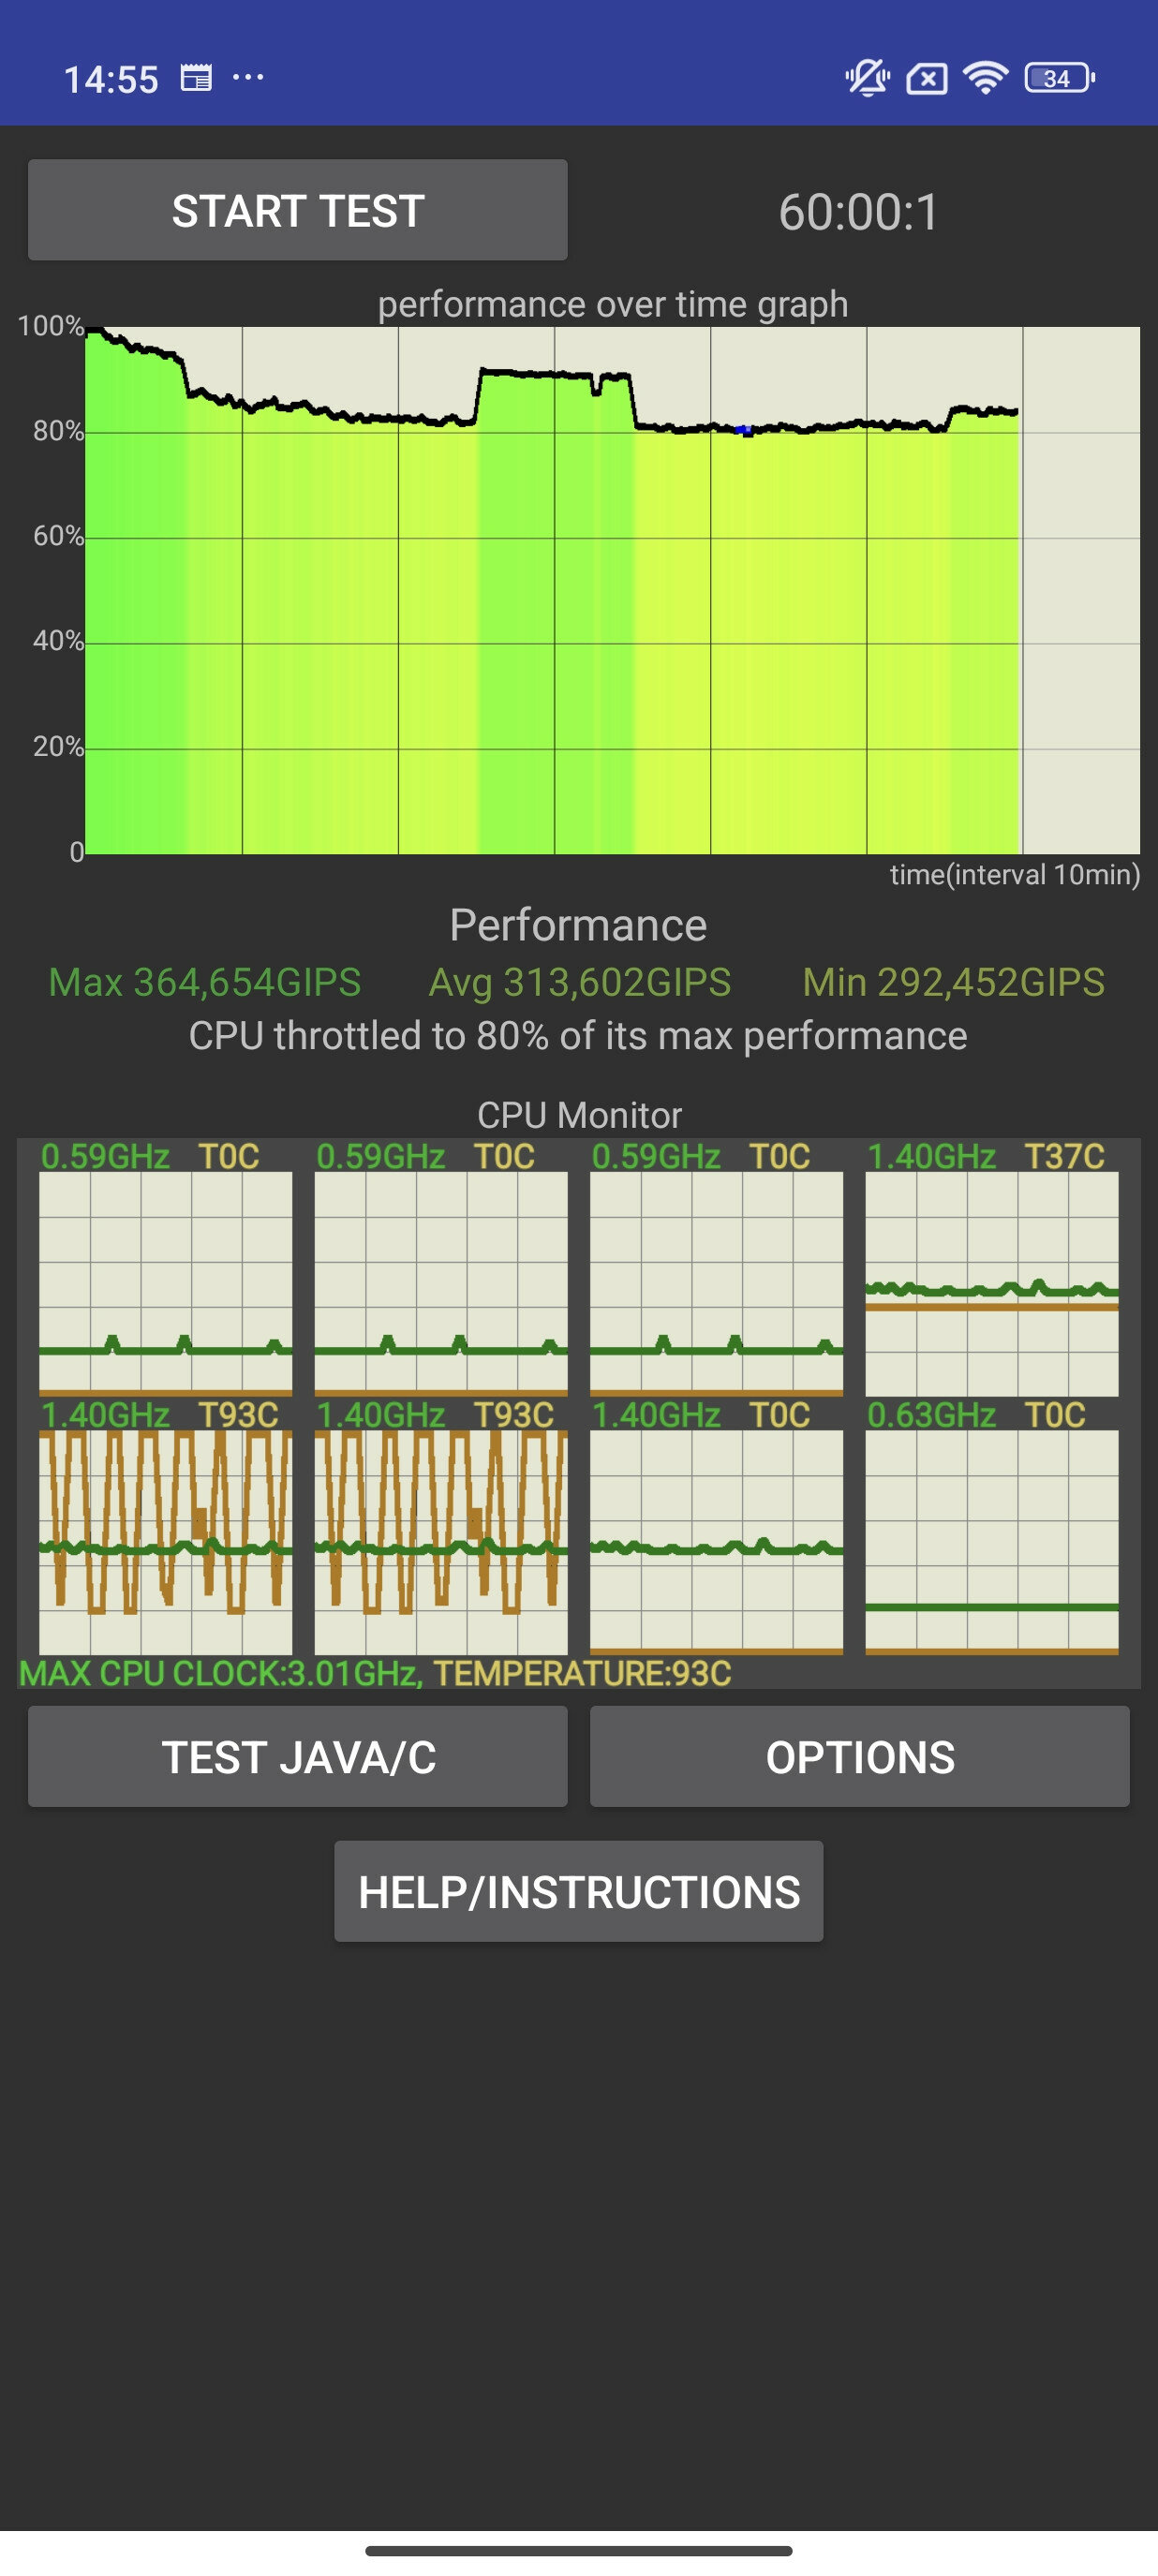Tap the Min 292,452GIPS value
The image size is (1158, 2576).
pyautogui.click(x=953, y=982)
